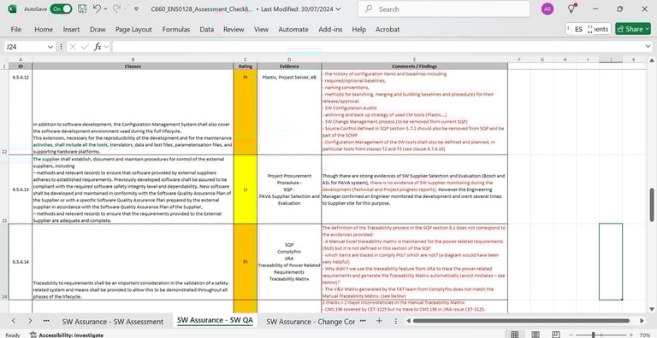Select the yellow LI rating cell
Screen dimensions: 657x338
(246, 189)
